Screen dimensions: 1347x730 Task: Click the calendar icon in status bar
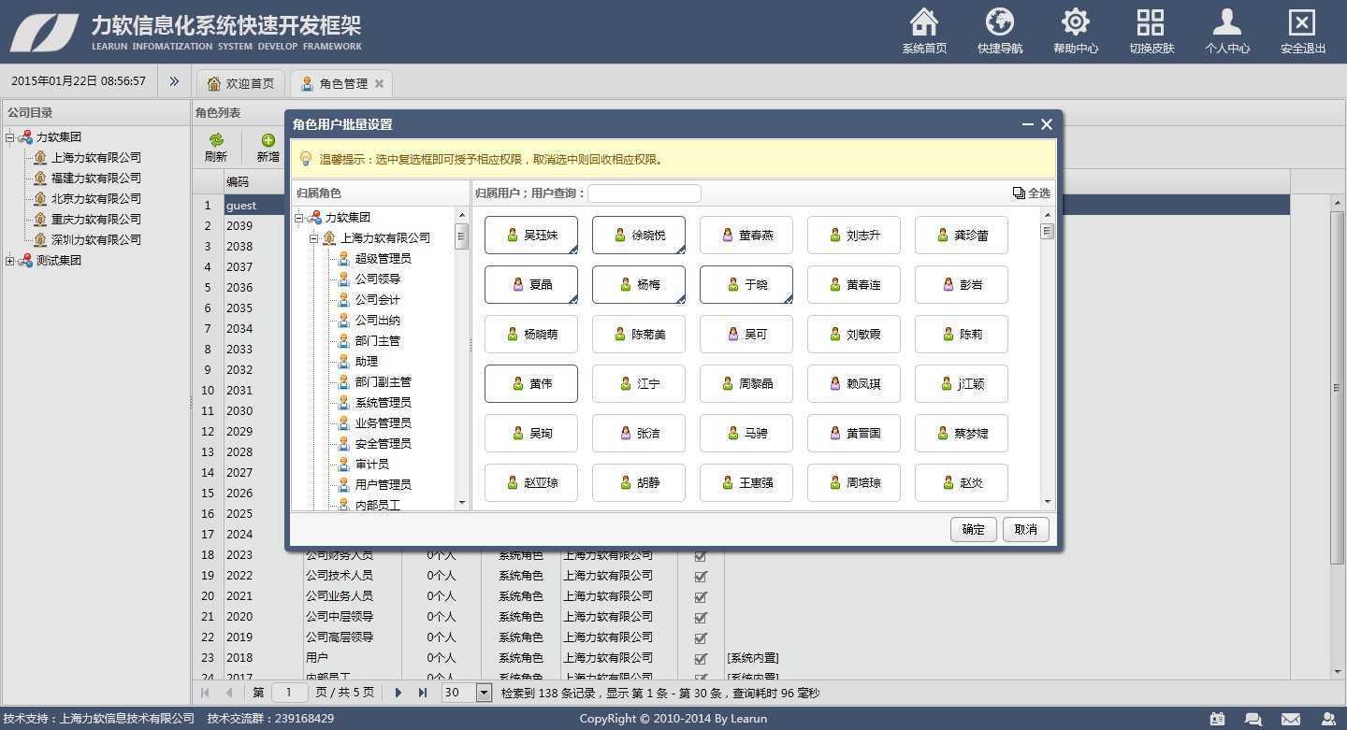click(1217, 719)
